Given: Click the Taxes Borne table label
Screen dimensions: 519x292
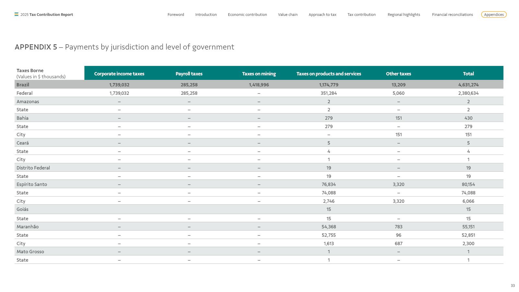Looking at the screenshot, I should [30, 70].
